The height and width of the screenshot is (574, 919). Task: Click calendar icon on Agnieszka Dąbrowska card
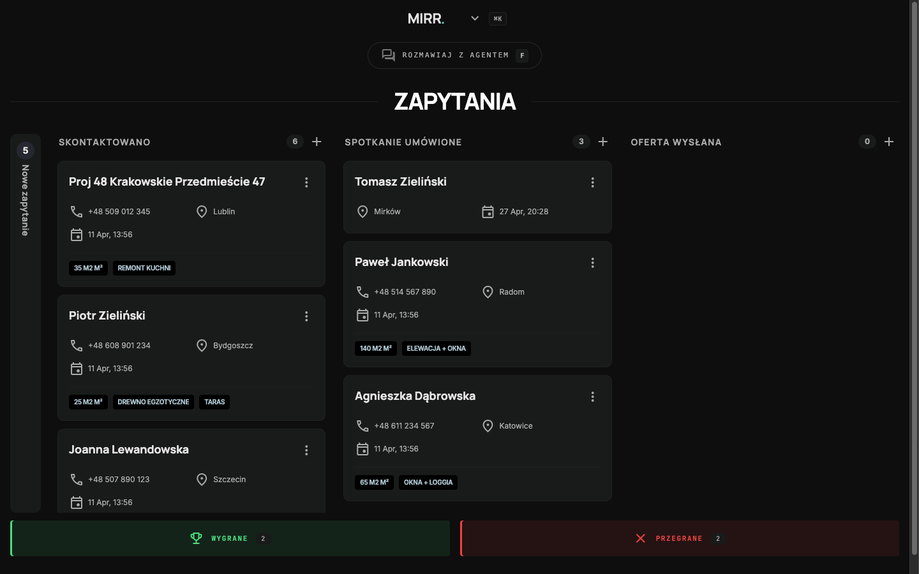pos(362,449)
